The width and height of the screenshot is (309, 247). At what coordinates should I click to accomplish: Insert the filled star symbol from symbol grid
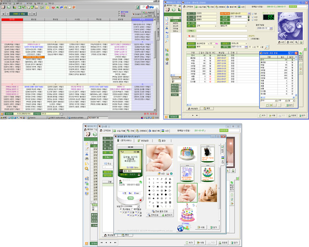point(158,187)
